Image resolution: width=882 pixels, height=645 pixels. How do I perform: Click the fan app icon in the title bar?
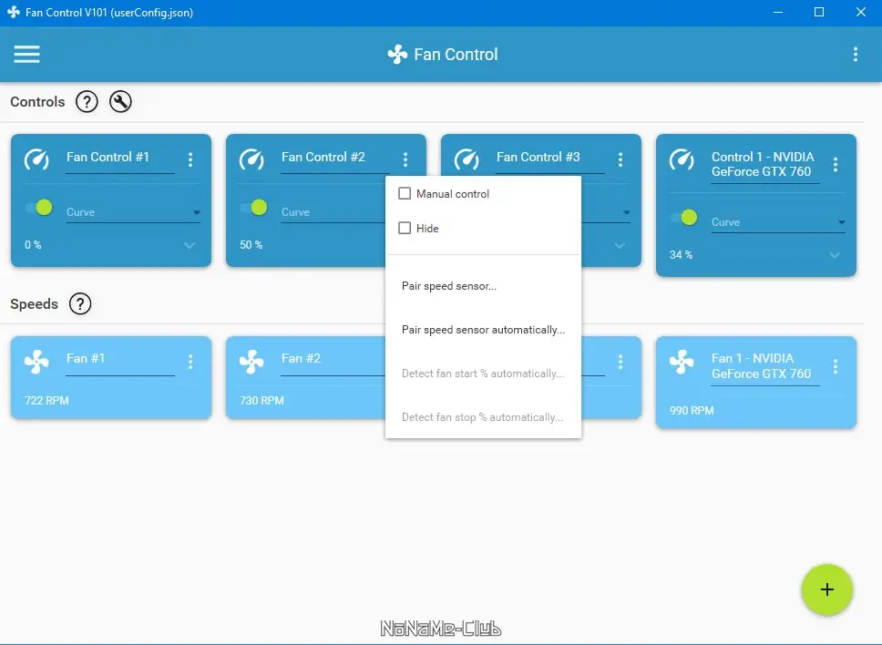(14, 12)
